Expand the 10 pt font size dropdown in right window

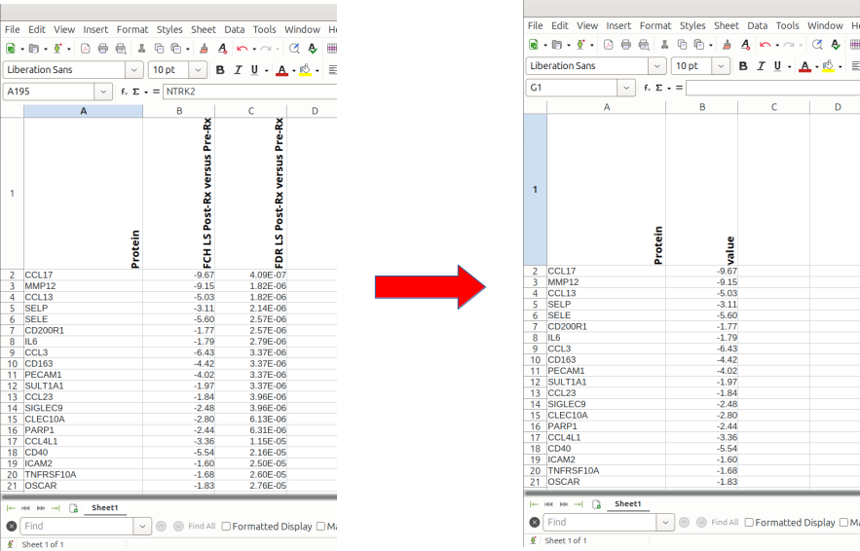[721, 66]
